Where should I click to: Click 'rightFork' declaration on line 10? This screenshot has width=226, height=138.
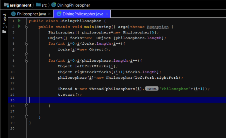[x=86, y=72]
